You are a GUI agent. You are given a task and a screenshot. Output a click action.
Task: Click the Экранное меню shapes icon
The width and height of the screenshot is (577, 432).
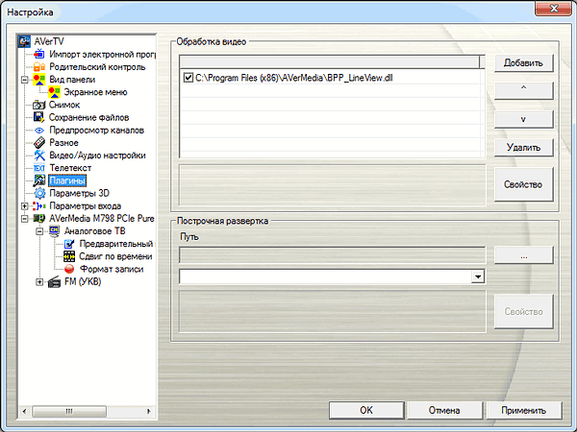[54, 92]
